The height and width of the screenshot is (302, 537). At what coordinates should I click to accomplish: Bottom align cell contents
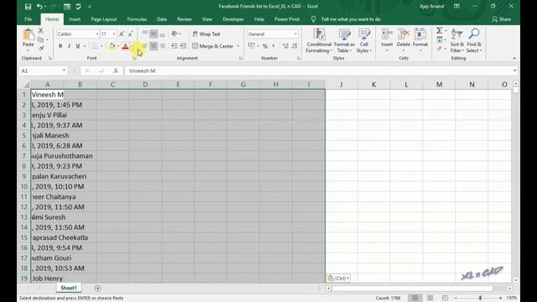[162, 34]
